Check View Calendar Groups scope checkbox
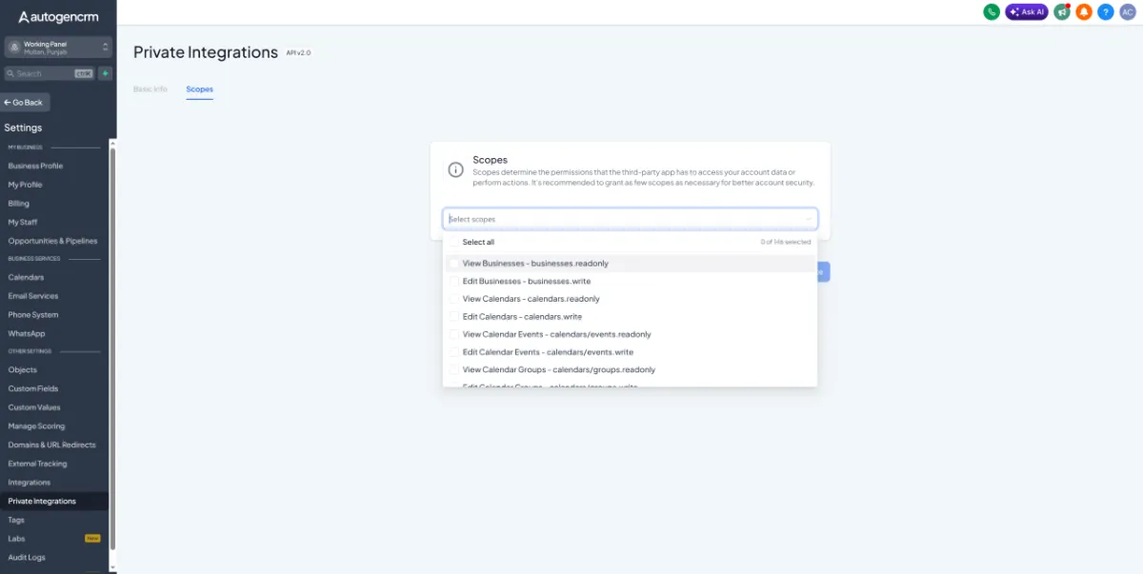The image size is (1143, 574). [x=453, y=369]
